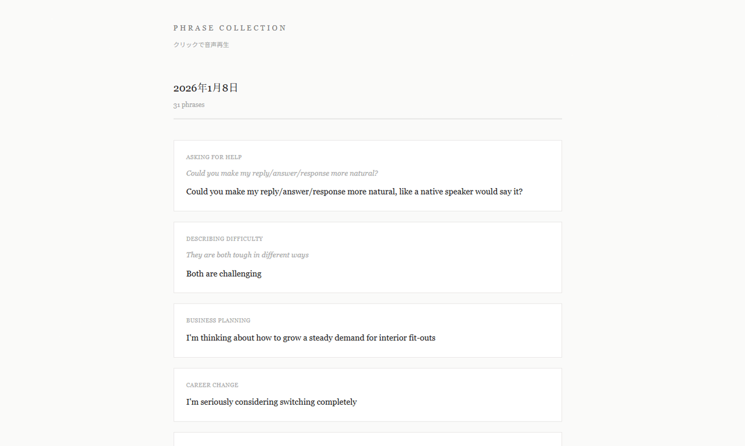Play audio for 'Both are challenging'

click(x=224, y=274)
